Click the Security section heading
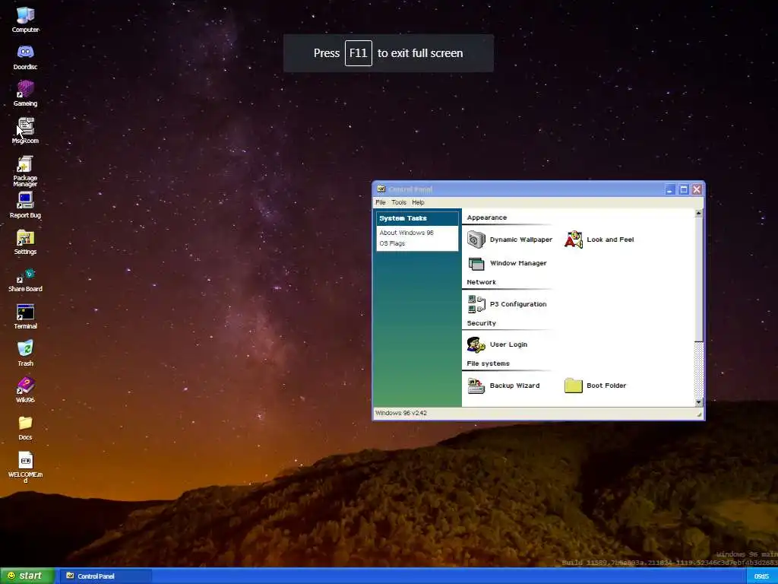This screenshot has width=778, height=584. point(481,322)
